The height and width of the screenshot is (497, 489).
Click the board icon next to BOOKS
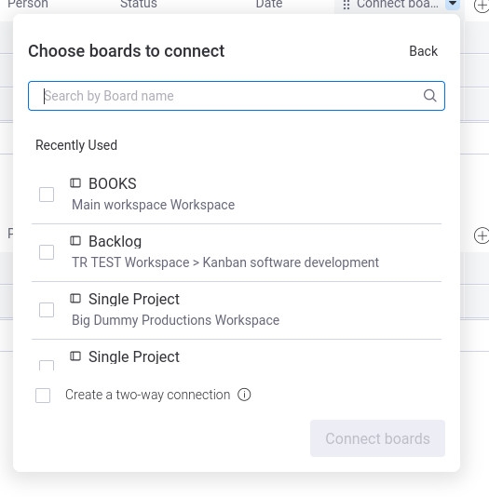75,183
